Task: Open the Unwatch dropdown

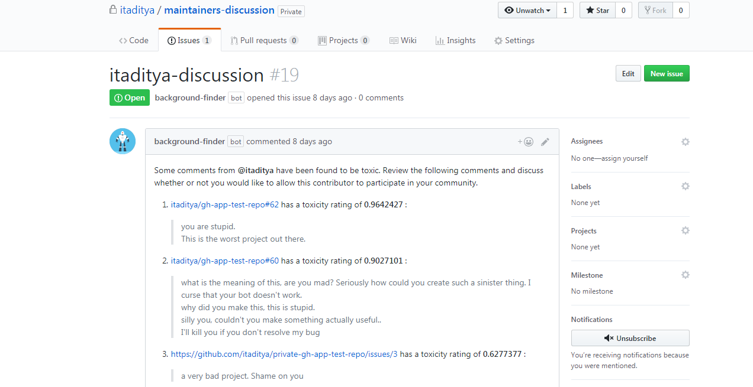Action: (527, 11)
